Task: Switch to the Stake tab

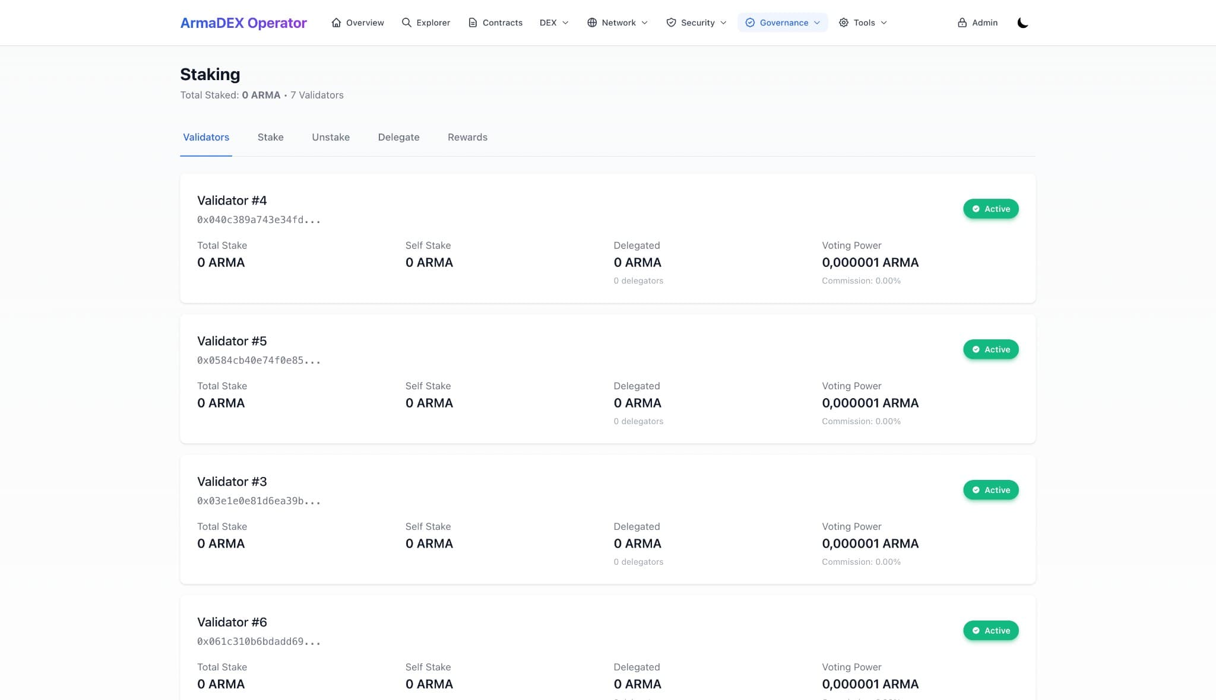Action: coord(270,137)
